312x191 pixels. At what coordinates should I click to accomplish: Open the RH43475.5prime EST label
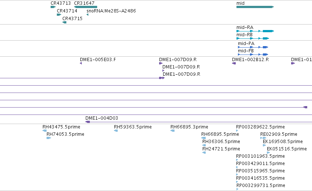click(61, 127)
